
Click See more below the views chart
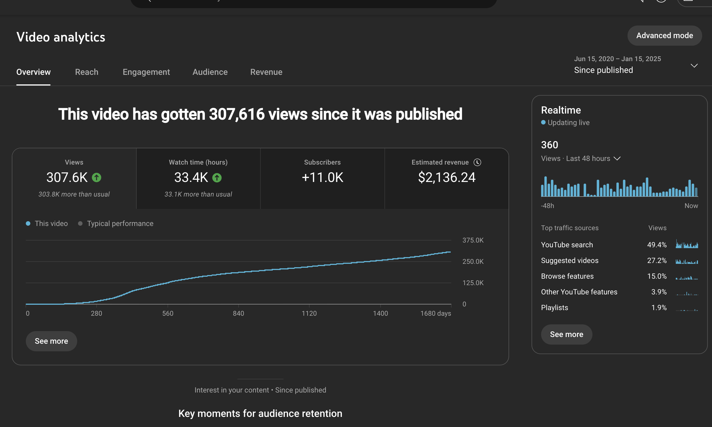pyautogui.click(x=51, y=341)
